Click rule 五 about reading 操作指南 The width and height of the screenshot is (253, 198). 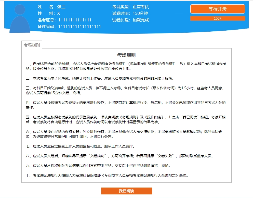(x=126, y=119)
